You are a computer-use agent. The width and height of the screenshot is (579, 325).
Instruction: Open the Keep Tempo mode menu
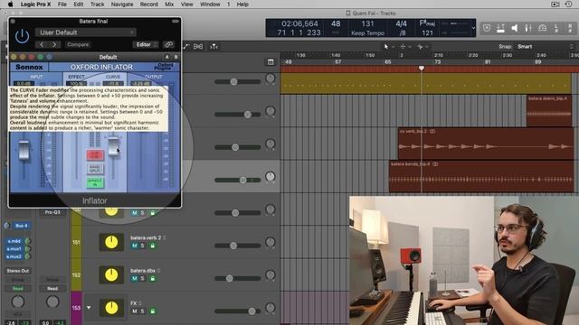coord(367,33)
